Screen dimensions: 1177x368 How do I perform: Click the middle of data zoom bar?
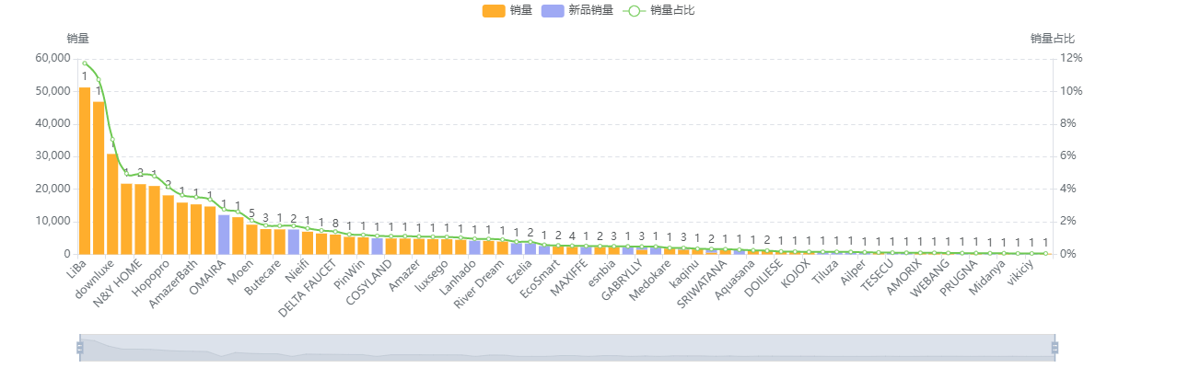coord(567,347)
